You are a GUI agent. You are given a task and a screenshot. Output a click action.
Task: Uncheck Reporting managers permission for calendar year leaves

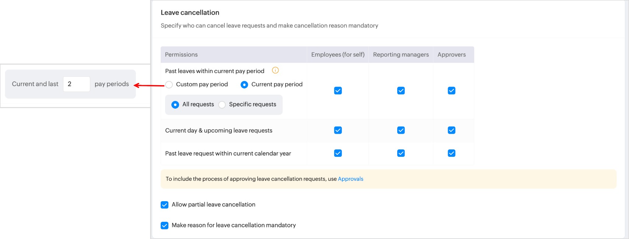[x=401, y=153]
